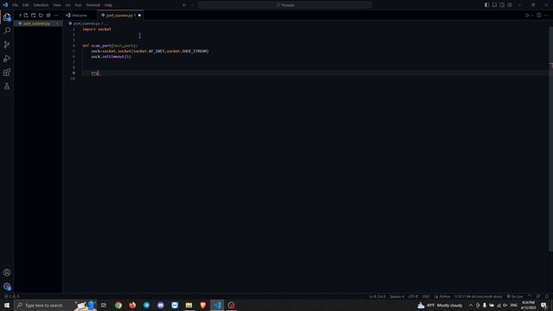Open editor more actions ellipsis
The height and width of the screenshot is (311, 553).
click(547, 16)
